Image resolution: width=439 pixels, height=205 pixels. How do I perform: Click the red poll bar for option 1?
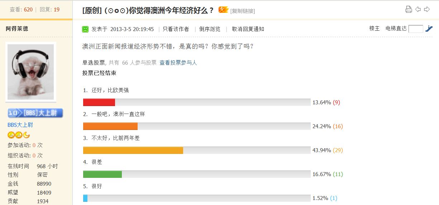(x=99, y=102)
